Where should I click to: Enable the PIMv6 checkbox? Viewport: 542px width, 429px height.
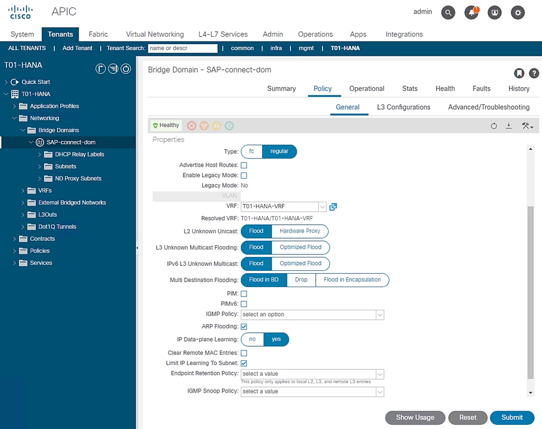[x=244, y=304]
